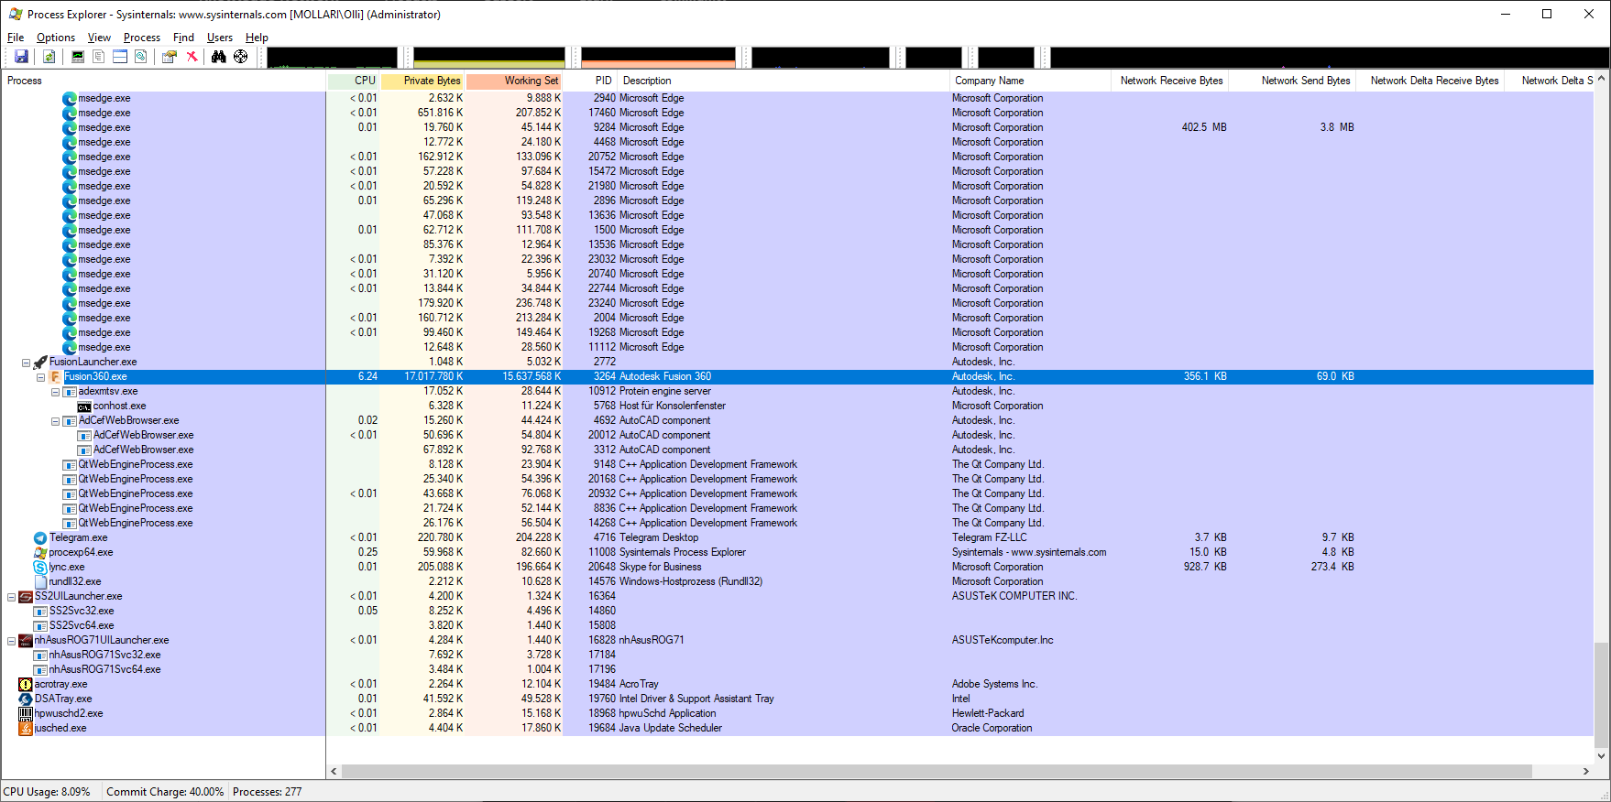Click the crosshair Find Window's Process icon
The width and height of the screenshot is (1611, 802).
coord(241,57)
